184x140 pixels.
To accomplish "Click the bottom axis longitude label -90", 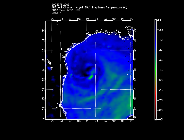I will 131,121.
